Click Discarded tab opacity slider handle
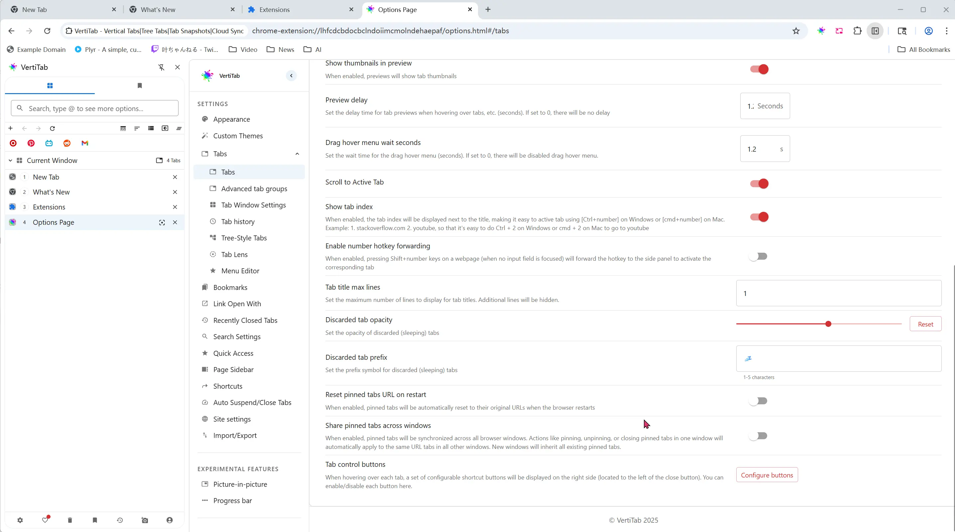Viewport: 955px width, 532px height. click(829, 324)
